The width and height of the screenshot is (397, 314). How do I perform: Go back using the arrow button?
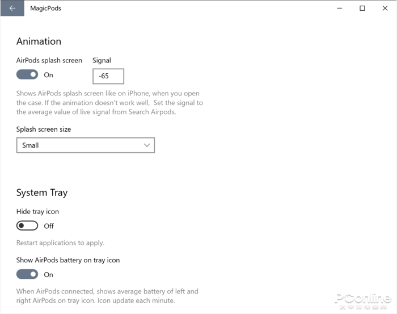tap(12, 9)
